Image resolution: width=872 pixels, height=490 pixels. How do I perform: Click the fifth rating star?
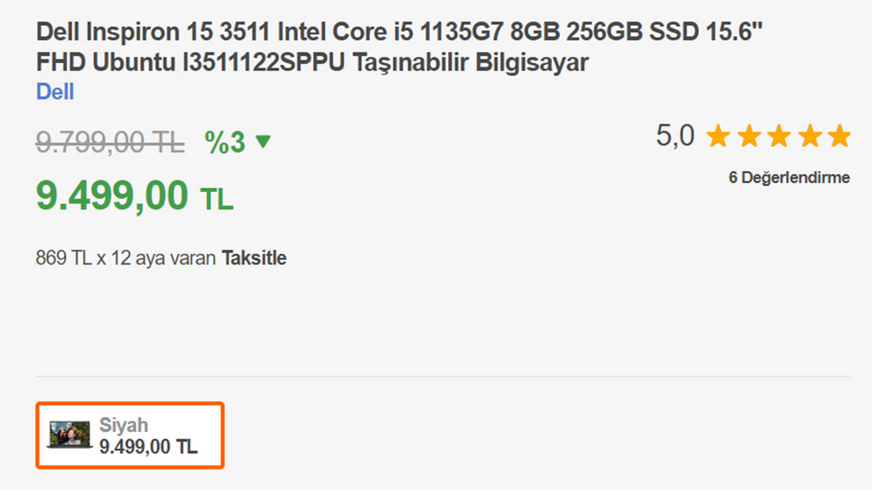tap(839, 136)
